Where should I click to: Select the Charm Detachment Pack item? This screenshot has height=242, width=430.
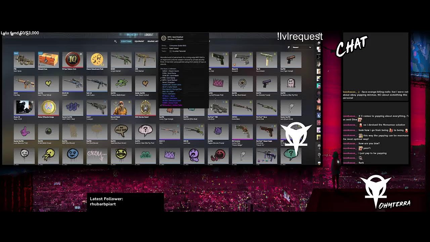pyautogui.click(x=97, y=60)
